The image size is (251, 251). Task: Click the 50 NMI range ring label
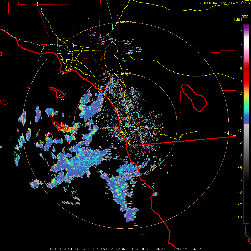click(x=126, y=74)
